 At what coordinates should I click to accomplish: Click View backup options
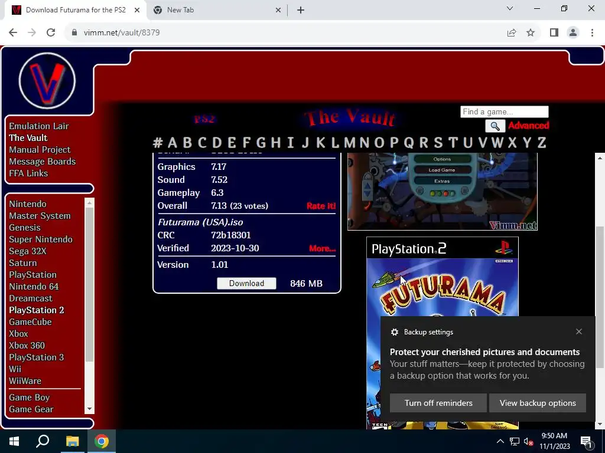click(538, 403)
